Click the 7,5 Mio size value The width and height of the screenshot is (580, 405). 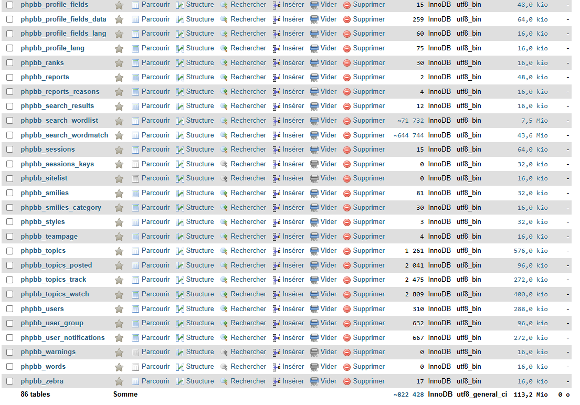click(x=534, y=121)
